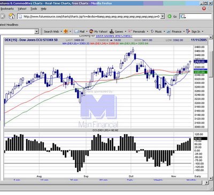Open Yahoo Mail toolbar icon

[x=79, y=32]
